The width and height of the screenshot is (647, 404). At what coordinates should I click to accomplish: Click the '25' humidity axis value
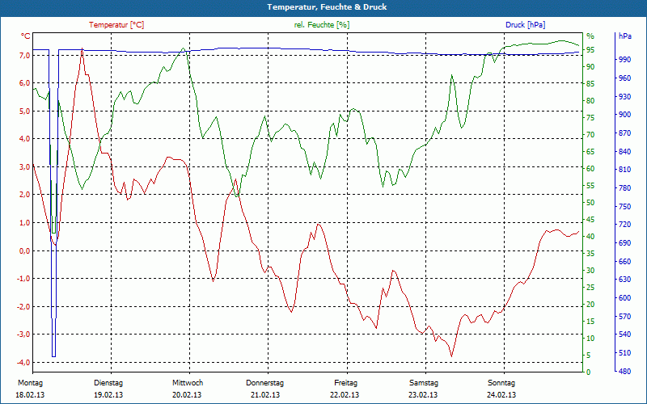590,288
